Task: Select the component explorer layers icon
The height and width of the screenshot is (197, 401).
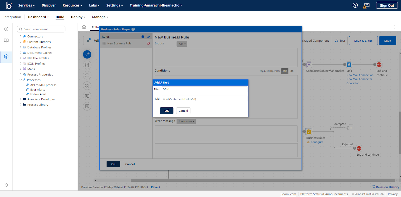Action: click(6, 57)
